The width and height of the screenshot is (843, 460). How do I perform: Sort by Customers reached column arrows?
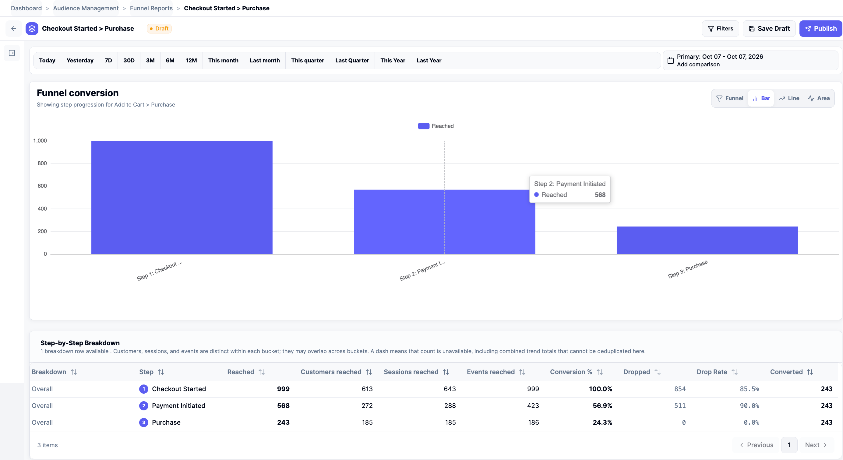[369, 372]
